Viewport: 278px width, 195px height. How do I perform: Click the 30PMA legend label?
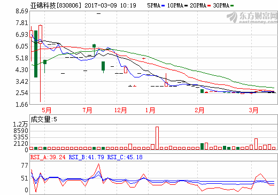click(221, 5)
